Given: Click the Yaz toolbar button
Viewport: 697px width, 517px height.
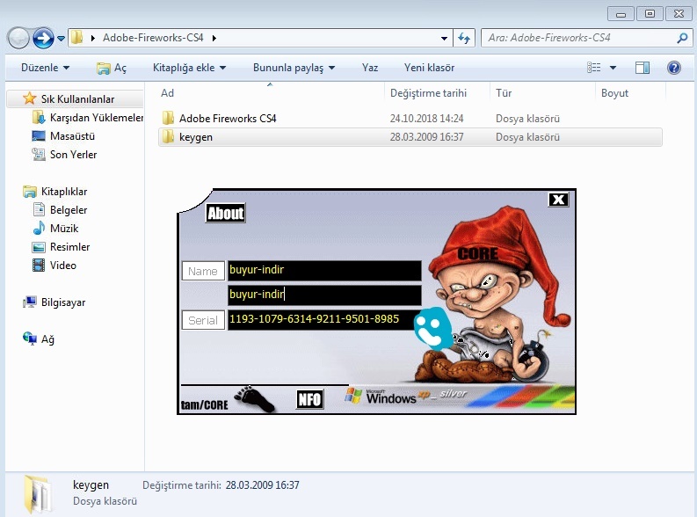Looking at the screenshot, I should point(370,68).
